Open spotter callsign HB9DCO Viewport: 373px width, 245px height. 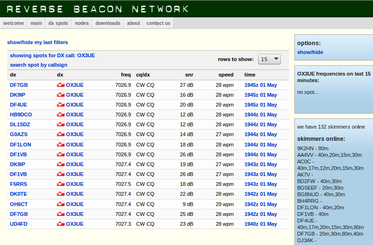coord(21,115)
